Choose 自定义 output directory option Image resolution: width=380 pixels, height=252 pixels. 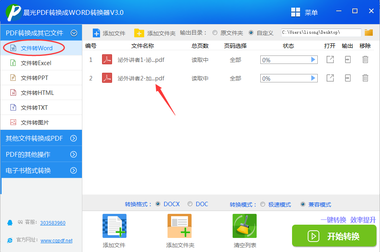tap(251, 33)
